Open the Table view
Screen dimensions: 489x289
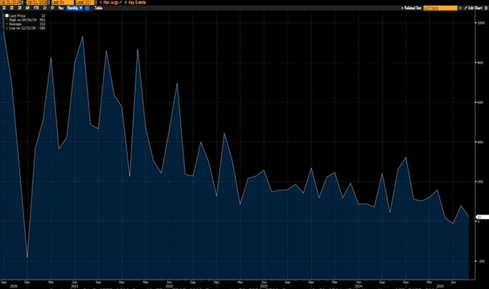(98, 8)
